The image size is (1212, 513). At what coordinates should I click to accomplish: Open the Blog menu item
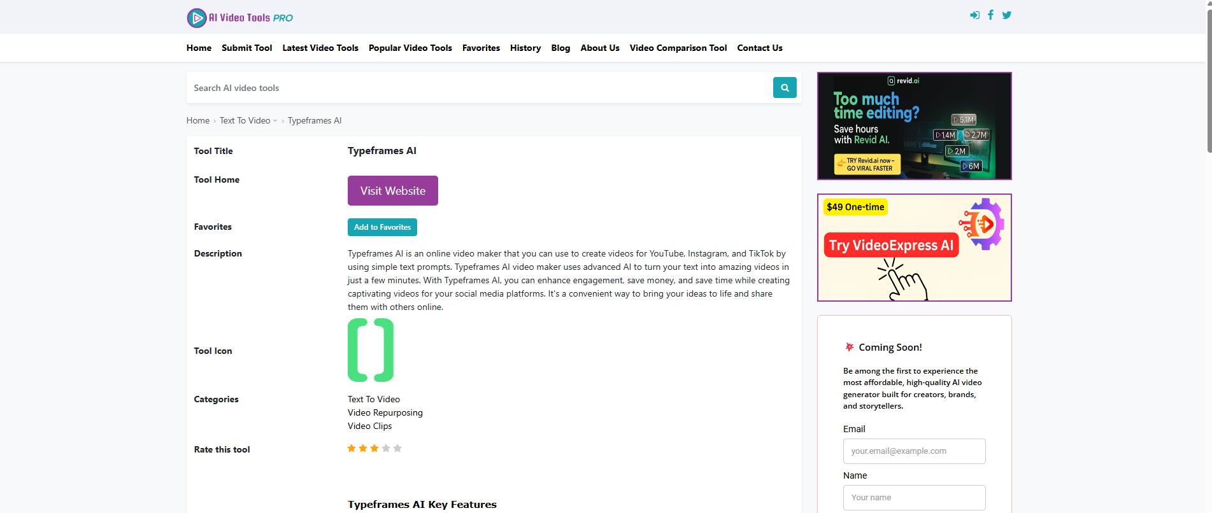point(560,48)
